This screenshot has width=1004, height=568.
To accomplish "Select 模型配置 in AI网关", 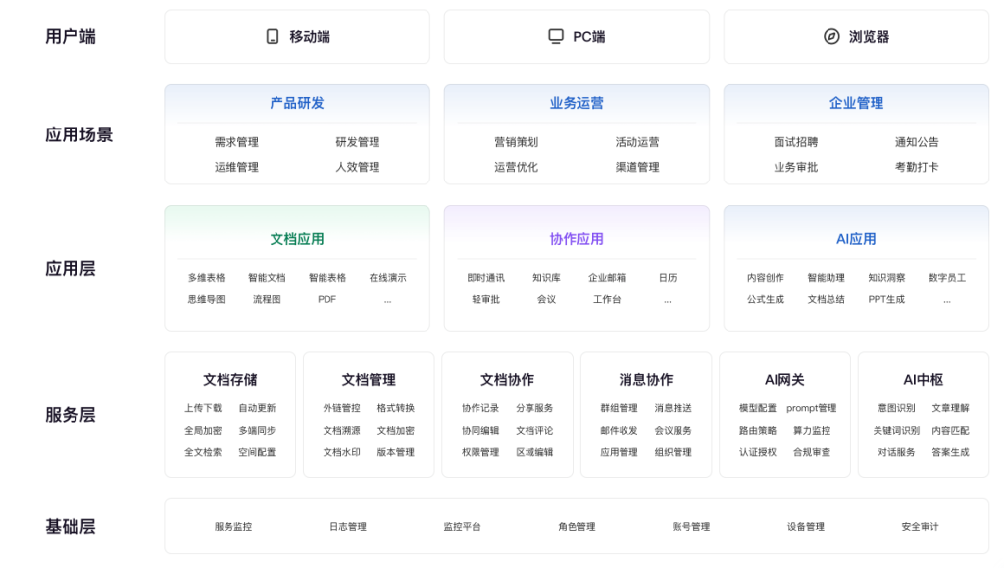I will [758, 408].
